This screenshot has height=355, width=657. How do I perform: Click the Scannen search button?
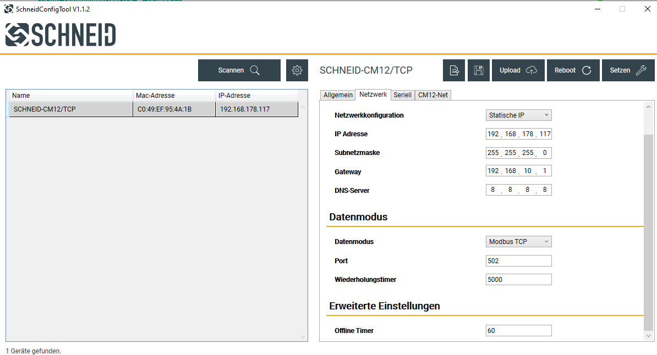pos(239,70)
